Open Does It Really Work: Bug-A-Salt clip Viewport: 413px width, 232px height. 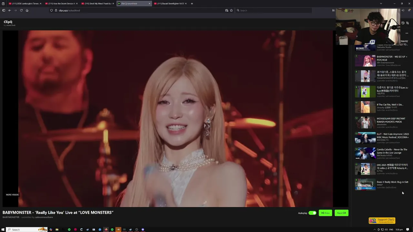(382, 184)
